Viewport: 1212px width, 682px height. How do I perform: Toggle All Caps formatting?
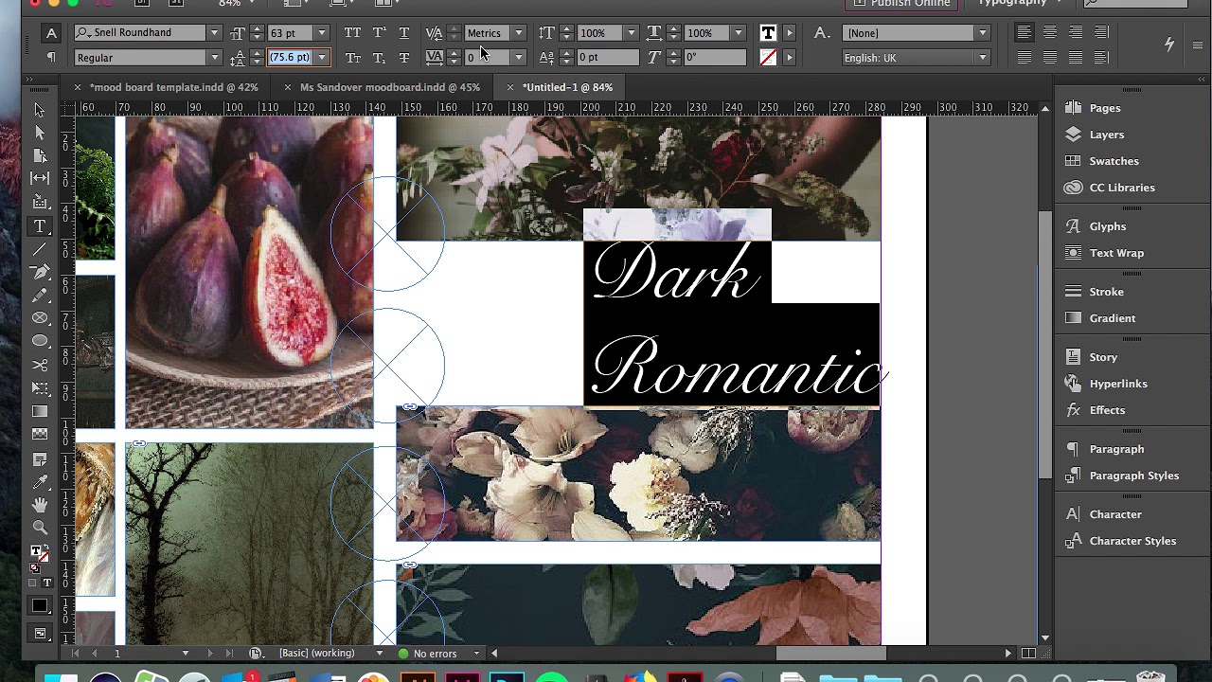[x=352, y=33]
